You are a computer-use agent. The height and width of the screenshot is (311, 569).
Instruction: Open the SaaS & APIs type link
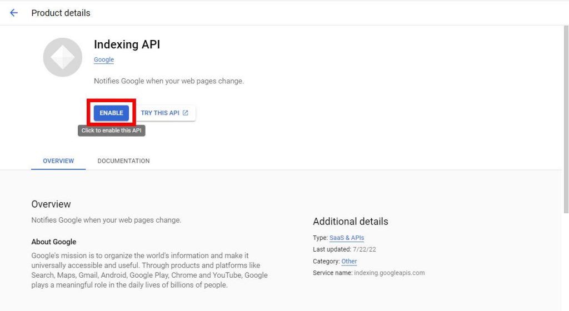[347, 238]
